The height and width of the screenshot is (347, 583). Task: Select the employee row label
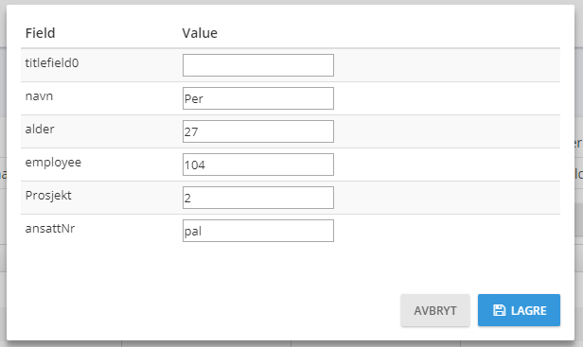coord(53,163)
